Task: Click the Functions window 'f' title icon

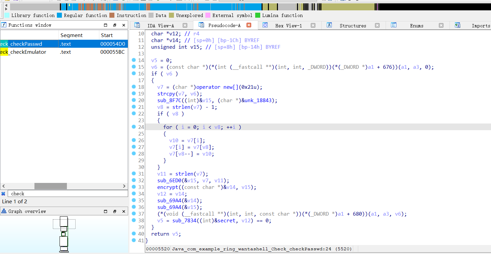Action: [x=4, y=25]
